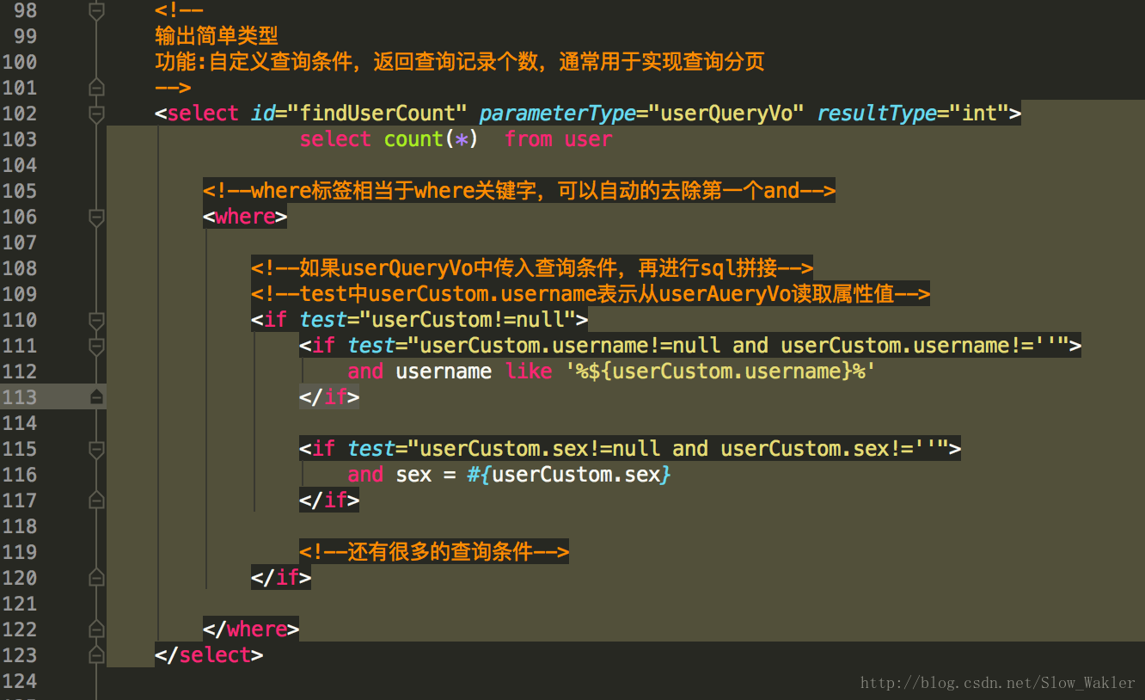Viewport: 1145px width, 700px height.
Task: Click line number 124 in the gutter
Action: (x=20, y=681)
